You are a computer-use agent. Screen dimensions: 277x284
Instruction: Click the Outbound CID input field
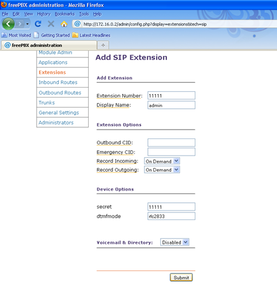(171, 143)
